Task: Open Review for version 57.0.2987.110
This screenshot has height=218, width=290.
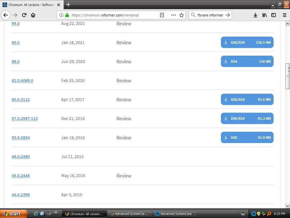Action: (x=124, y=119)
